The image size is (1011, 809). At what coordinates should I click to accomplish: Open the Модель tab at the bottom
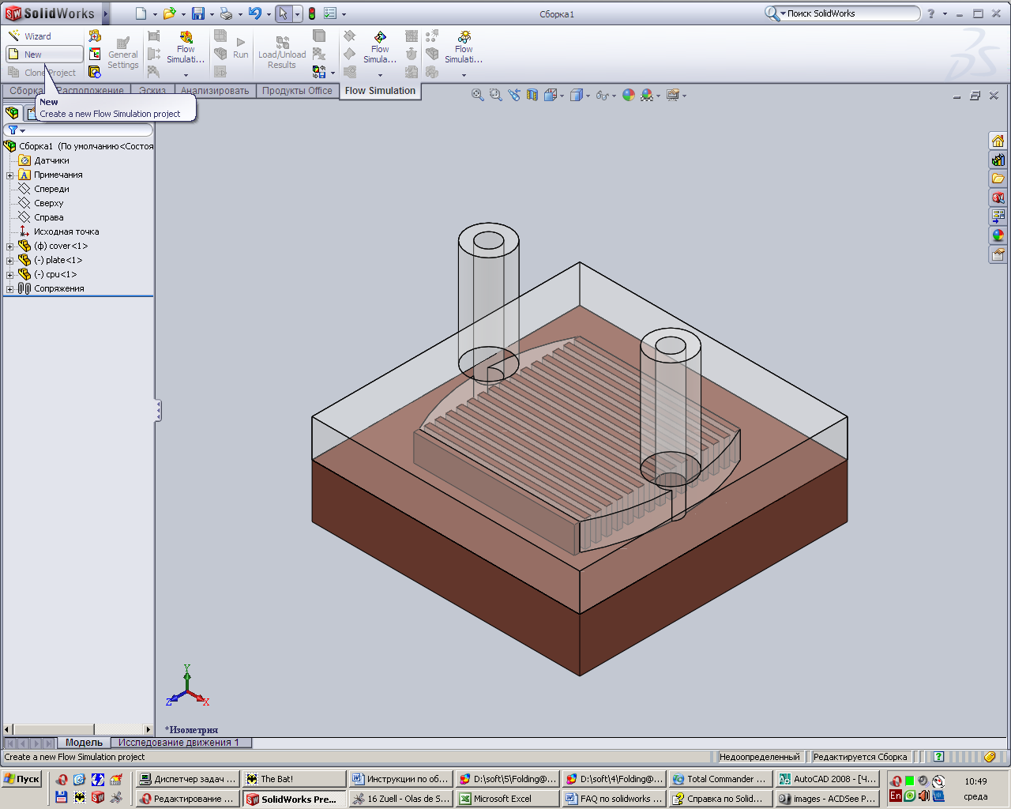click(84, 743)
